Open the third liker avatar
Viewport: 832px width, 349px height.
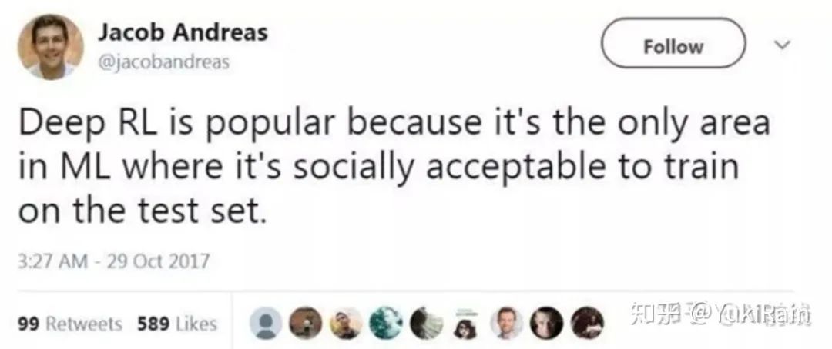coord(346,324)
